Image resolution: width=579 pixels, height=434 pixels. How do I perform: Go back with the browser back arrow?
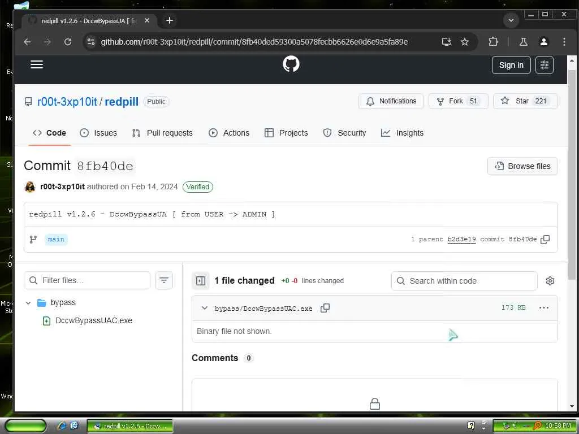(27, 42)
